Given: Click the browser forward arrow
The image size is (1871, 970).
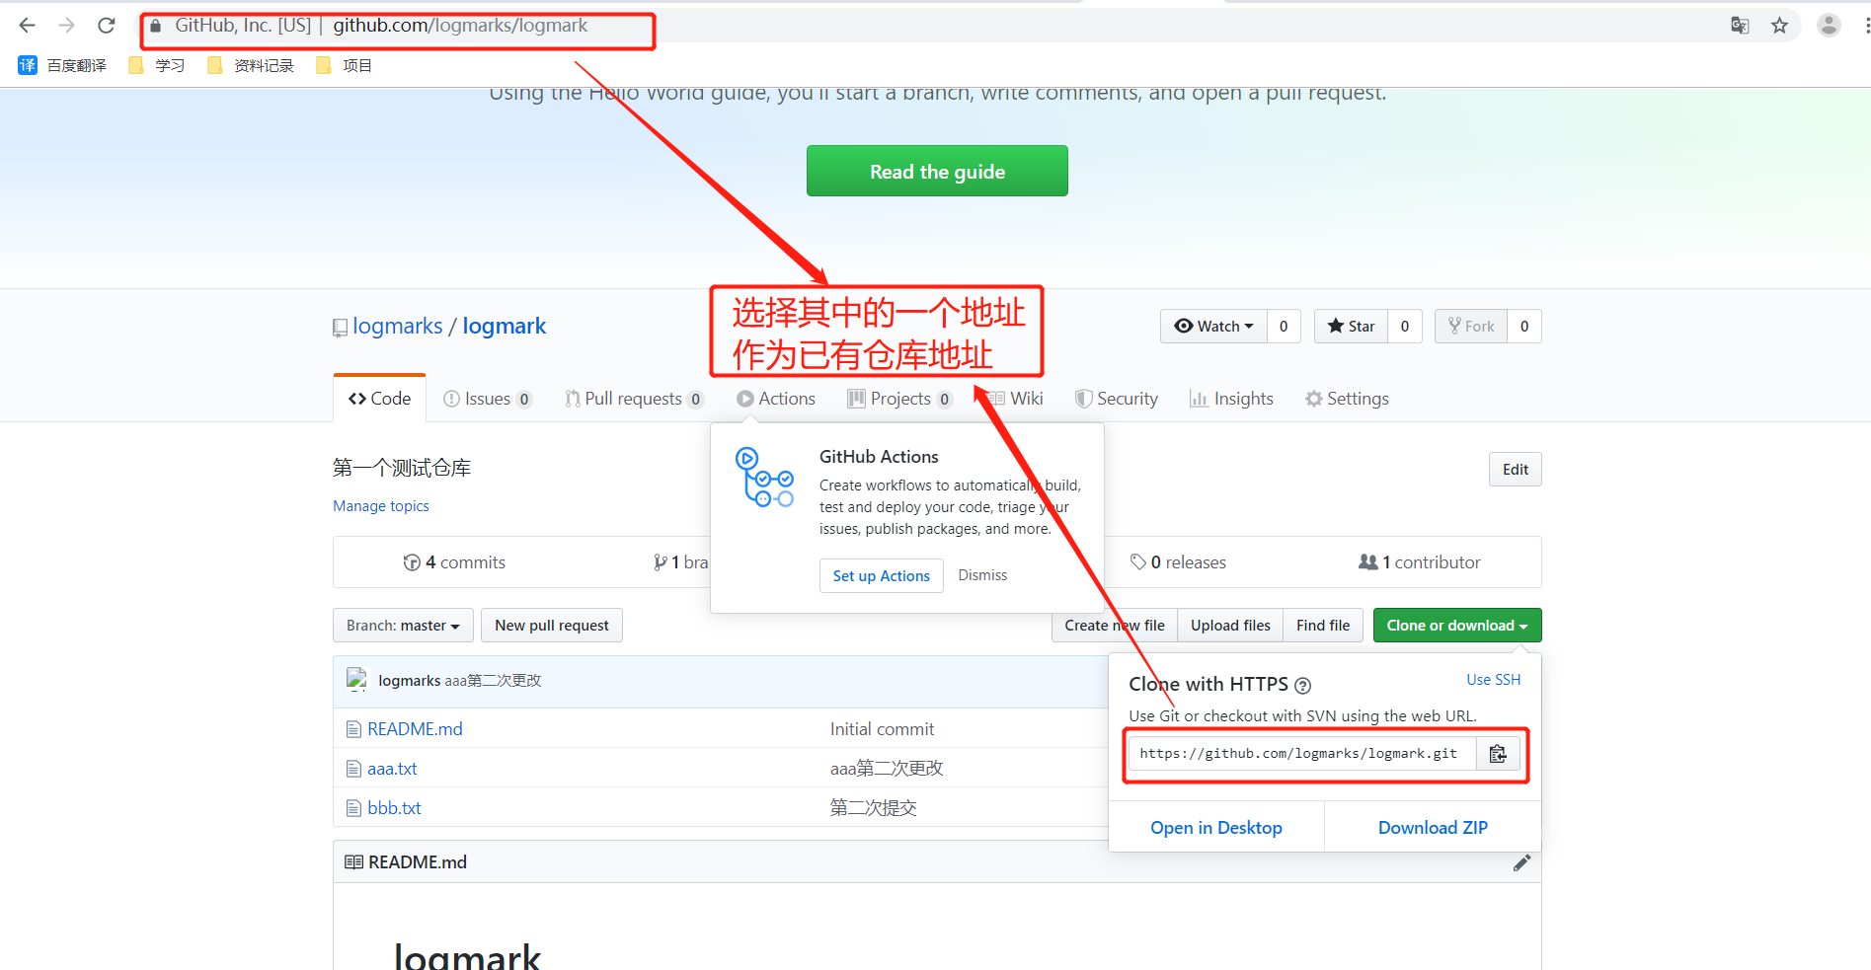Looking at the screenshot, I should (66, 26).
